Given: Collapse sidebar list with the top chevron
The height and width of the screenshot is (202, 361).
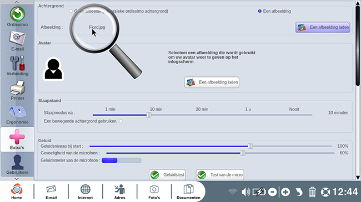Looking at the screenshot, I should click(x=17, y=2).
